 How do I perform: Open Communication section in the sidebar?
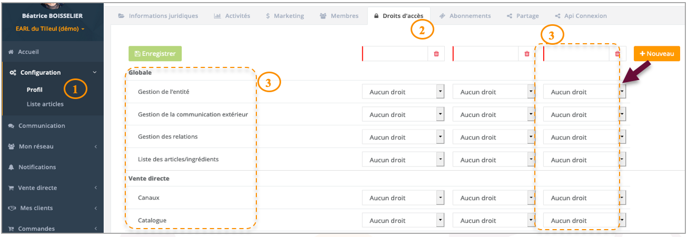(41, 126)
